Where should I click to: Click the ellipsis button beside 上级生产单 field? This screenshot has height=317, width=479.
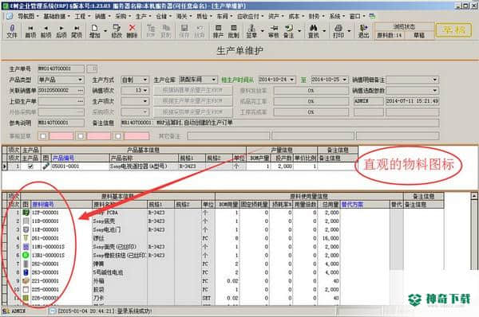(x=81, y=101)
